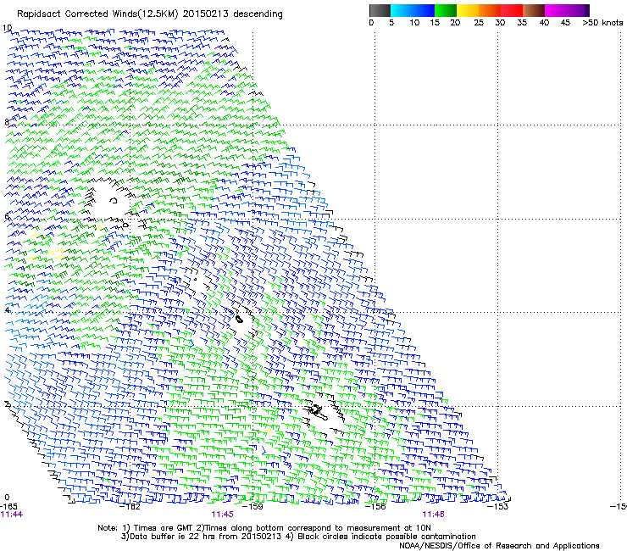Click latitude axis label "8"

pyautogui.click(x=7, y=122)
